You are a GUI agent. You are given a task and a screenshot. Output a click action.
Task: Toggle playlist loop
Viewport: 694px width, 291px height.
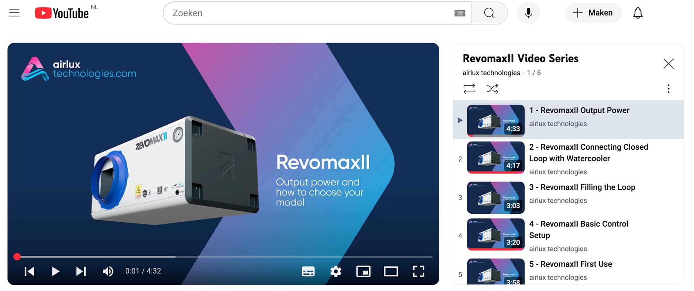469,89
